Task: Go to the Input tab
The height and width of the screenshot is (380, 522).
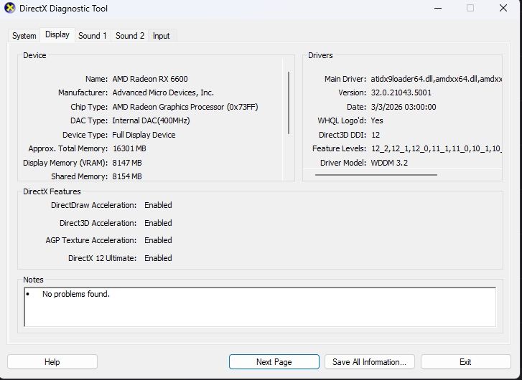Action: coord(161,36)
